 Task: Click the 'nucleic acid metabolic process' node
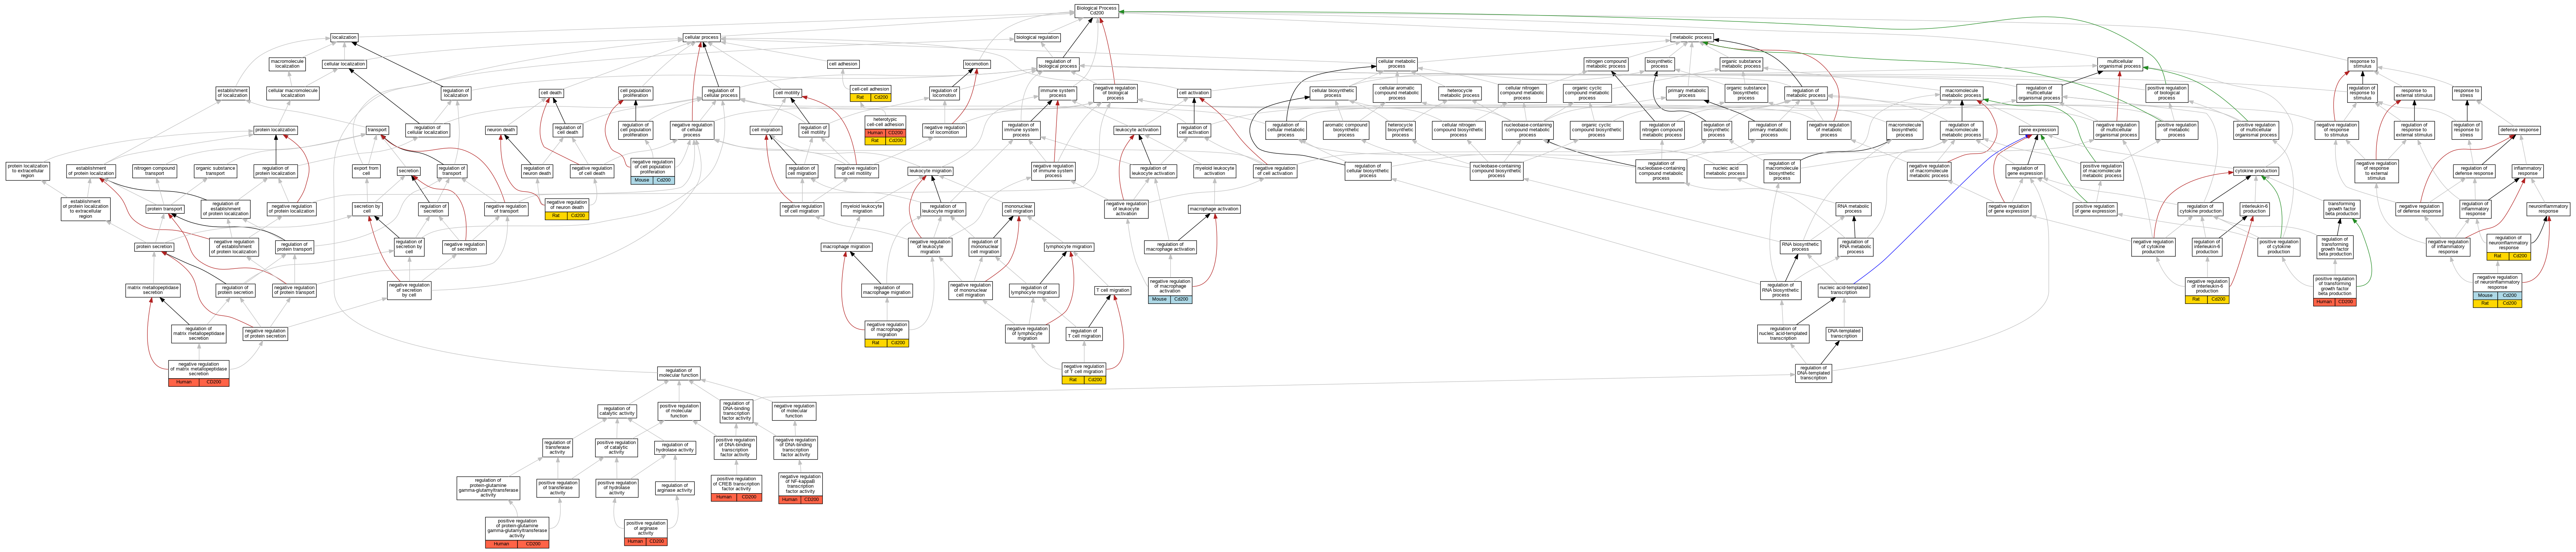pos(1725,171)
